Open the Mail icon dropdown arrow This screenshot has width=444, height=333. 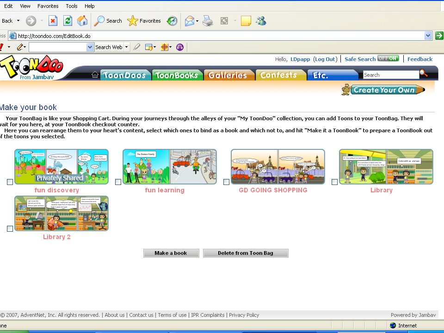click(197, 21)
